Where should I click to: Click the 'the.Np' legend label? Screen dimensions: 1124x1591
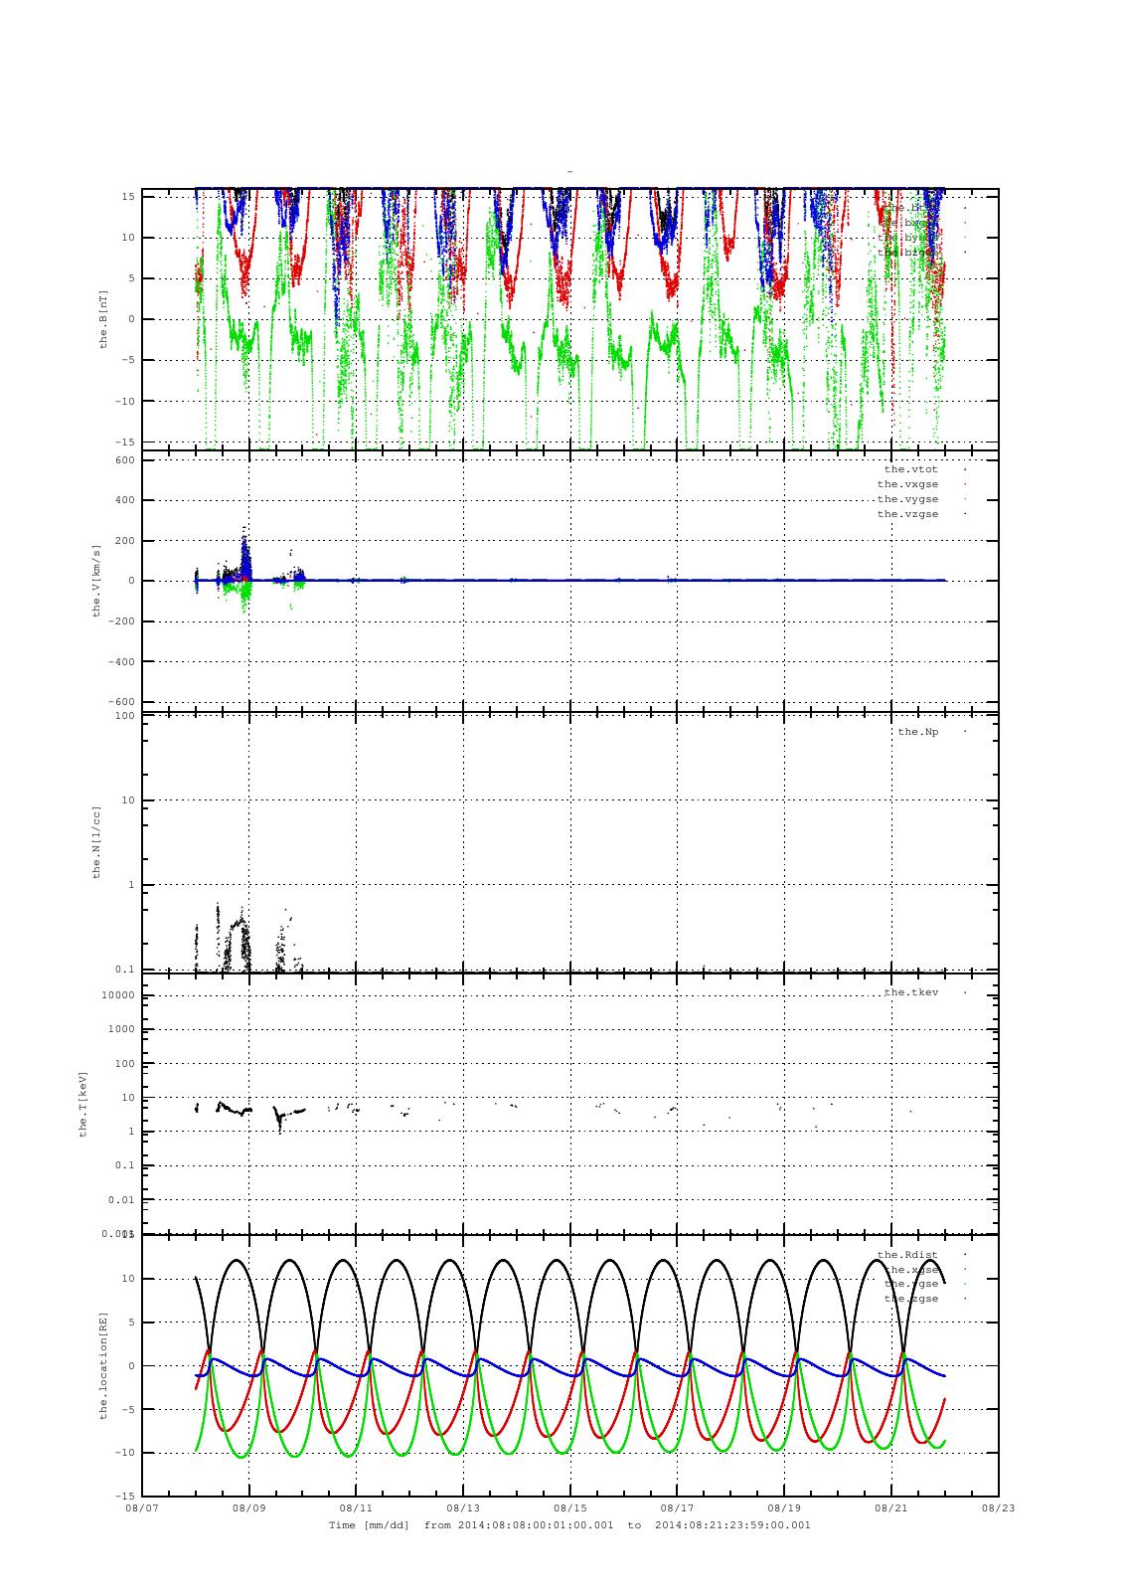[x=917, y=731]
